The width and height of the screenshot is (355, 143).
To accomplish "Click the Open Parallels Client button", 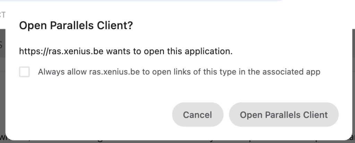I will pos(284,115).
